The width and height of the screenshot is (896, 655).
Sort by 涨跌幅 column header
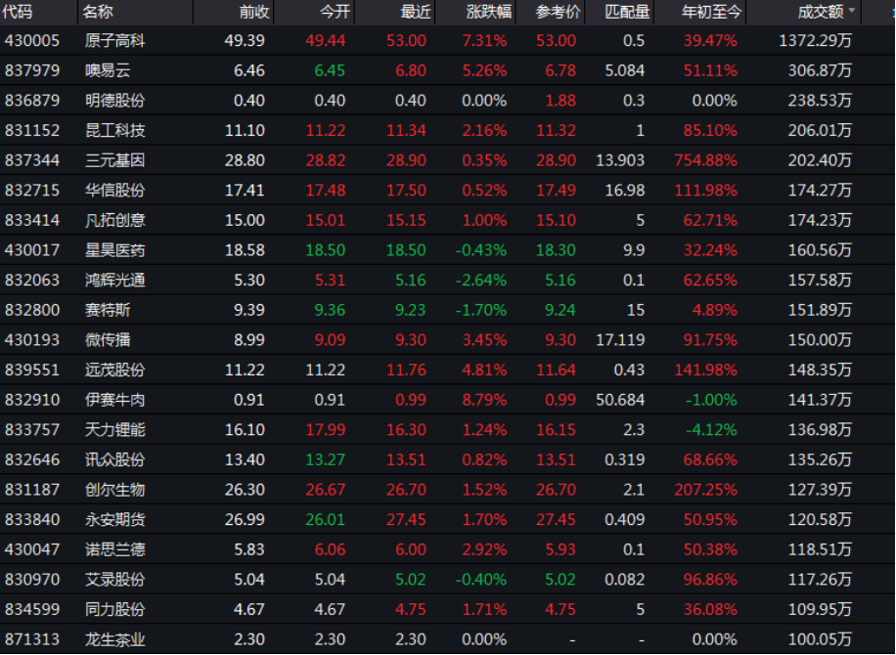pos(483,12)
